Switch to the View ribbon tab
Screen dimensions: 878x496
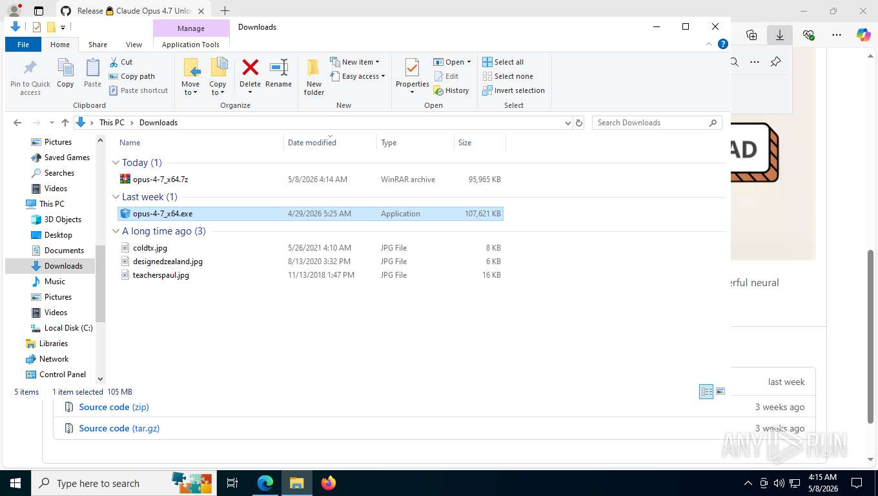click(134, 45)
